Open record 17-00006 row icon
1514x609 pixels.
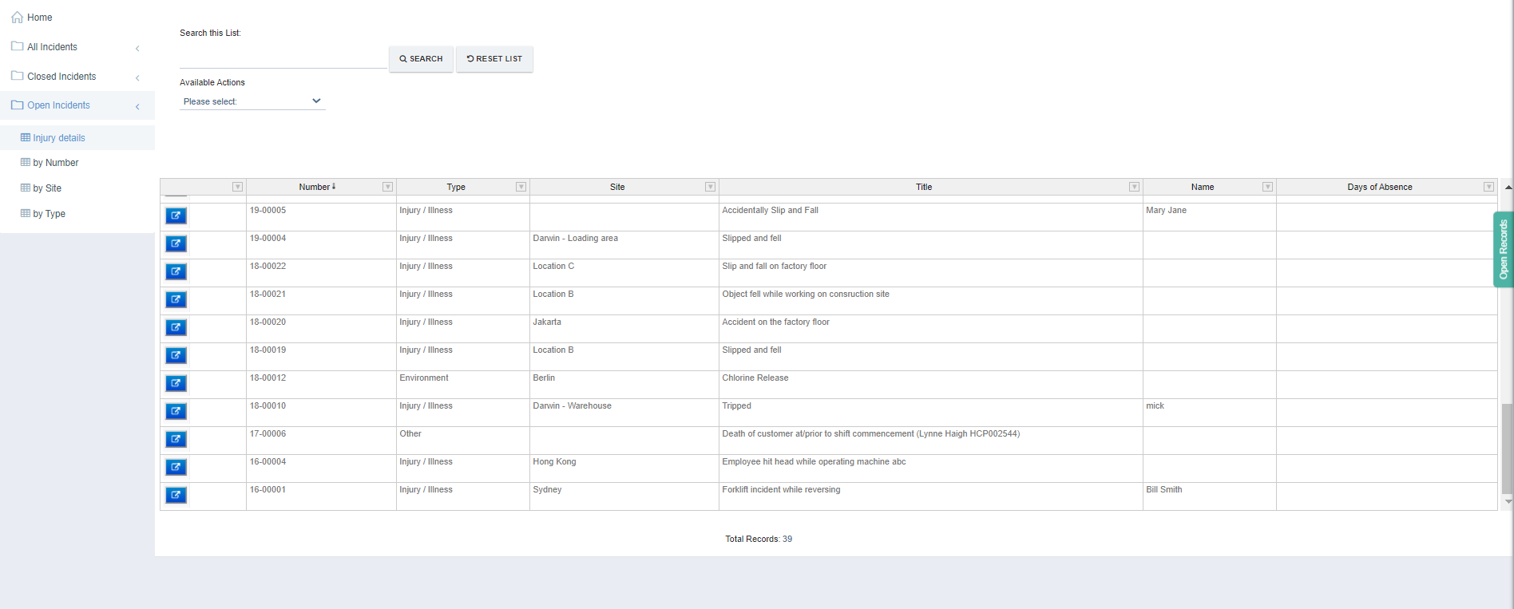point(176,439)
